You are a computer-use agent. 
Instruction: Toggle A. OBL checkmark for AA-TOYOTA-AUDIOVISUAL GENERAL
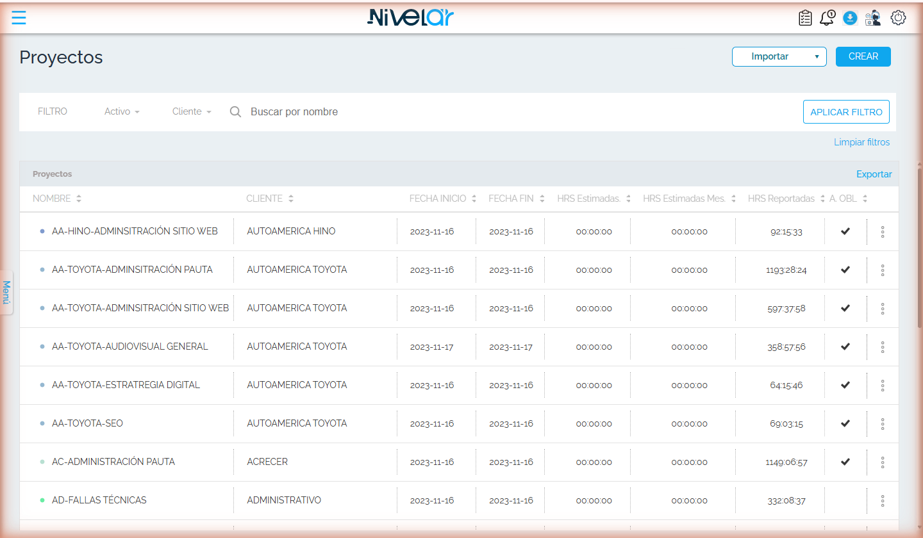point(845,346)
